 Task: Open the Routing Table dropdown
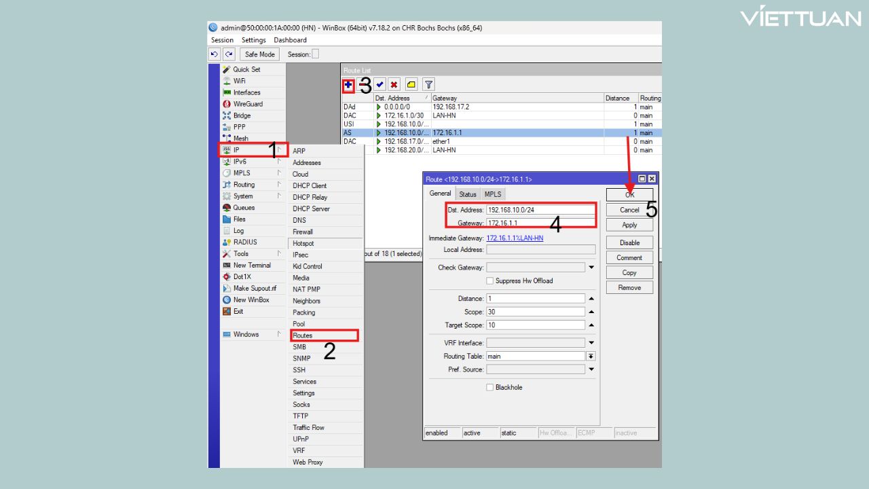pos(591,356)
